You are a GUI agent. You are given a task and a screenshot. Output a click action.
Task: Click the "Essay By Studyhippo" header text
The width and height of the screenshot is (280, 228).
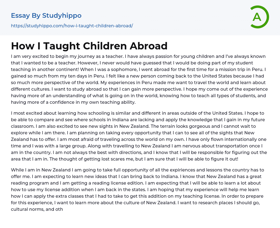pyautogui.click(x=46, y=16)
